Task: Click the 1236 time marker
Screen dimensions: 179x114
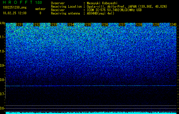Action: tap(105, 25)
